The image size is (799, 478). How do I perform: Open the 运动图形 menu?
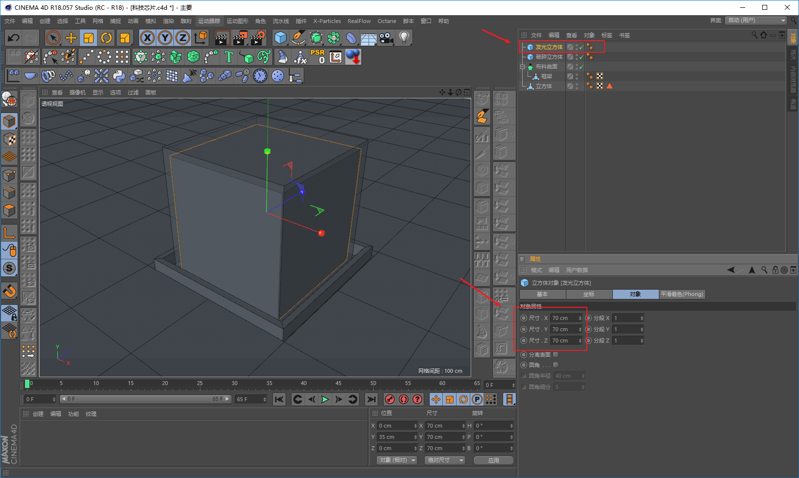tap(238, 21)
